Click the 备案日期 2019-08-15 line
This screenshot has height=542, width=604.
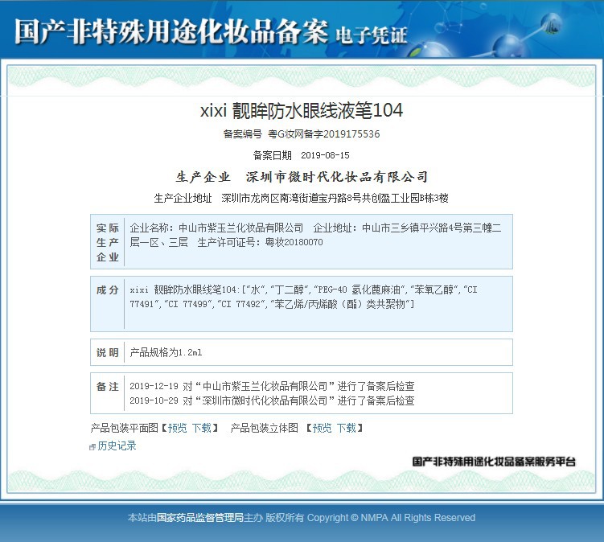(x=302, y=155)
